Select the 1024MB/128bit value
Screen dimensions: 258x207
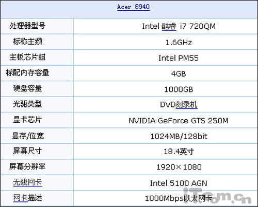tap(179, 137)
